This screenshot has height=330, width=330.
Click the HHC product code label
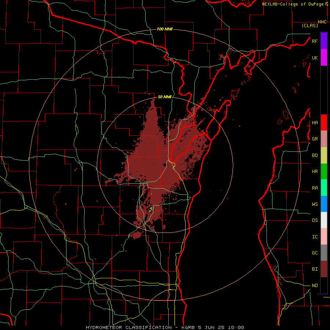point(322,22)
